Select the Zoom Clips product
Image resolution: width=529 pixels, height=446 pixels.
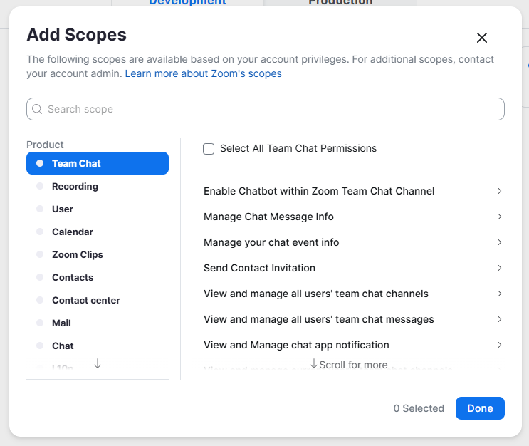pos(98,254)
